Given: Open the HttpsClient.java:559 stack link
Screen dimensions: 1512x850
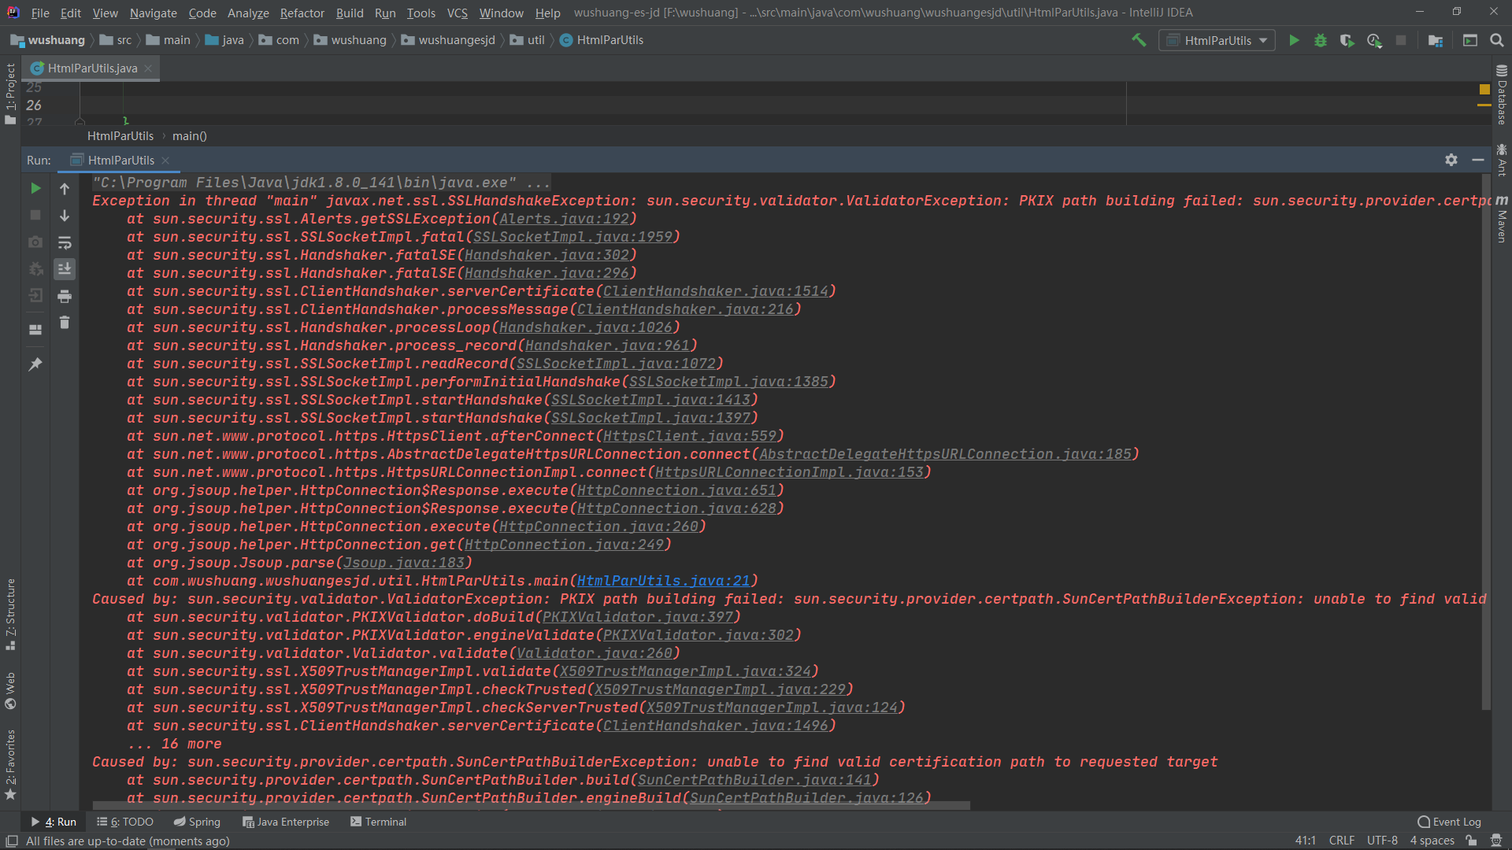Looking at the screenshot, I should (x=690, y=436).
